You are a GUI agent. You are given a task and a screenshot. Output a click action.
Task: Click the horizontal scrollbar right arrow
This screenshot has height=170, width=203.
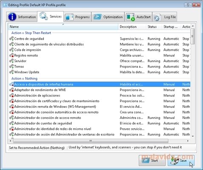[x=188, y=141]
